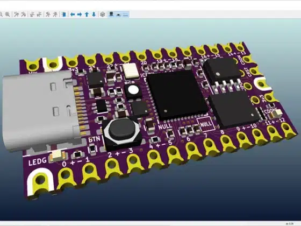Click the magnifier zoom icon in toolbar
Image resolution: width=301 pixels, height=226 pixels.
[8, 15]
